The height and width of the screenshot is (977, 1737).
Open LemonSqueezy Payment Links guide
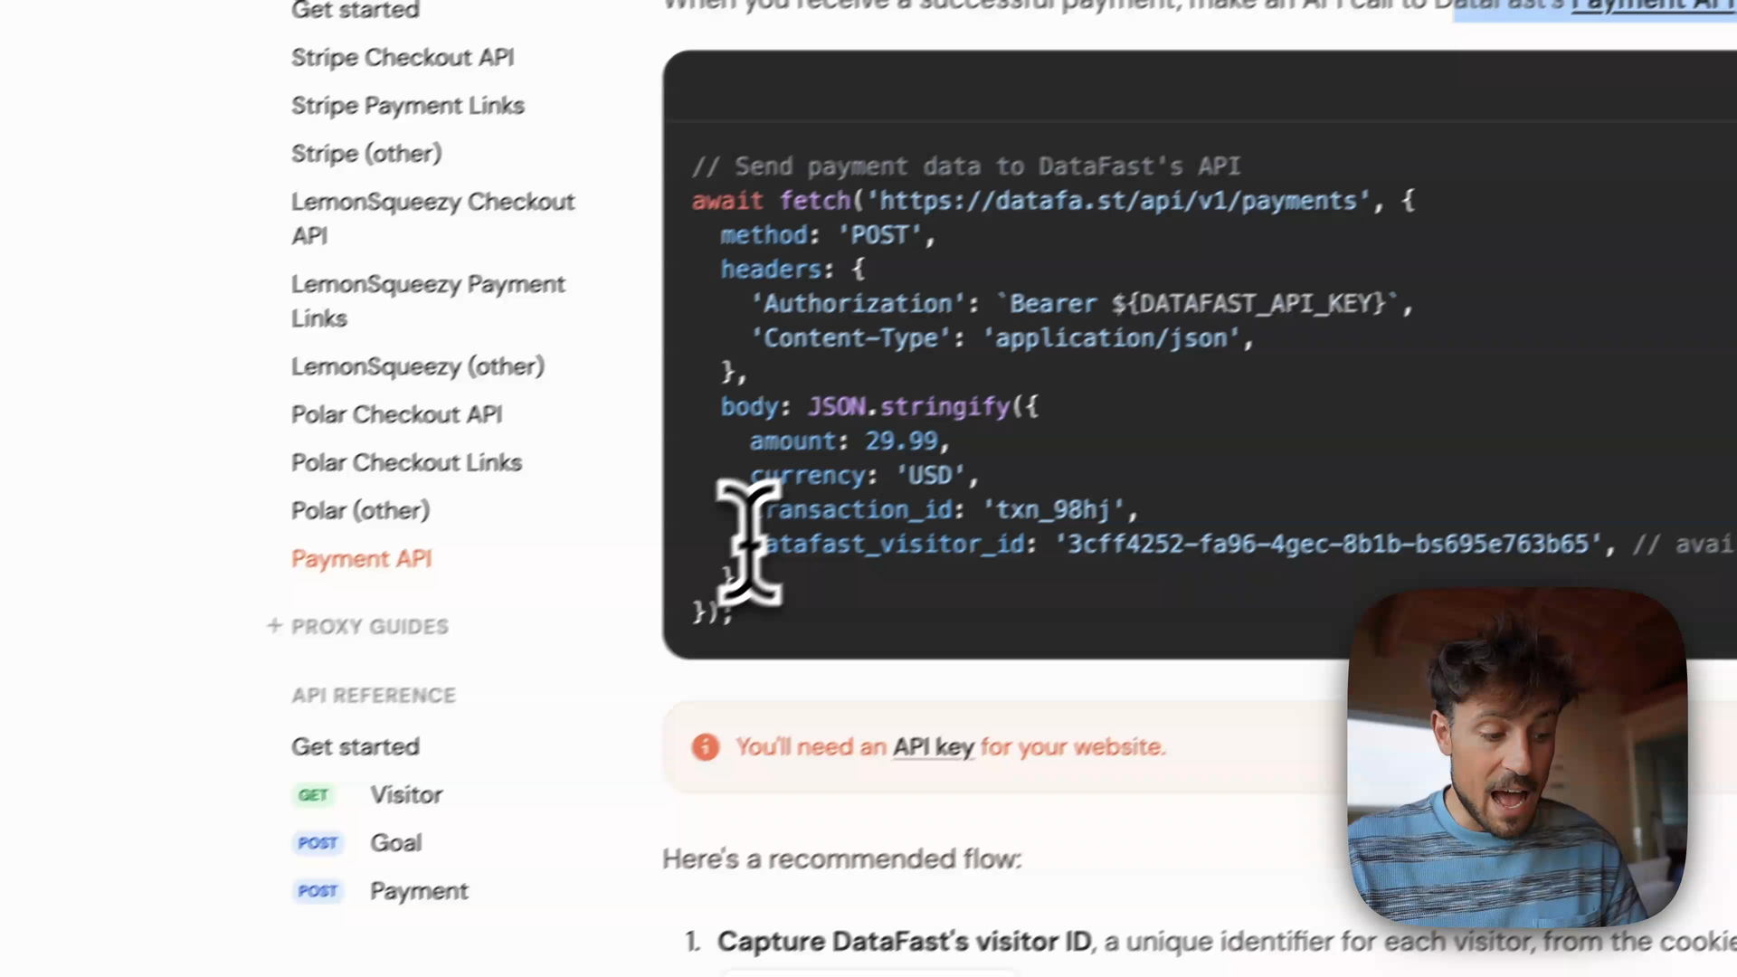tap(428, 300)
